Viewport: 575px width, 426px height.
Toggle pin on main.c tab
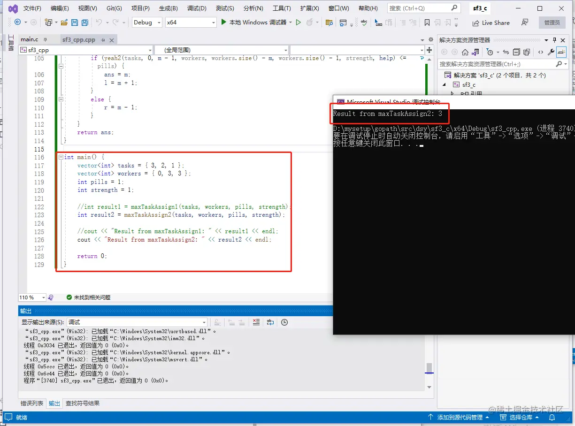point(45,40)
